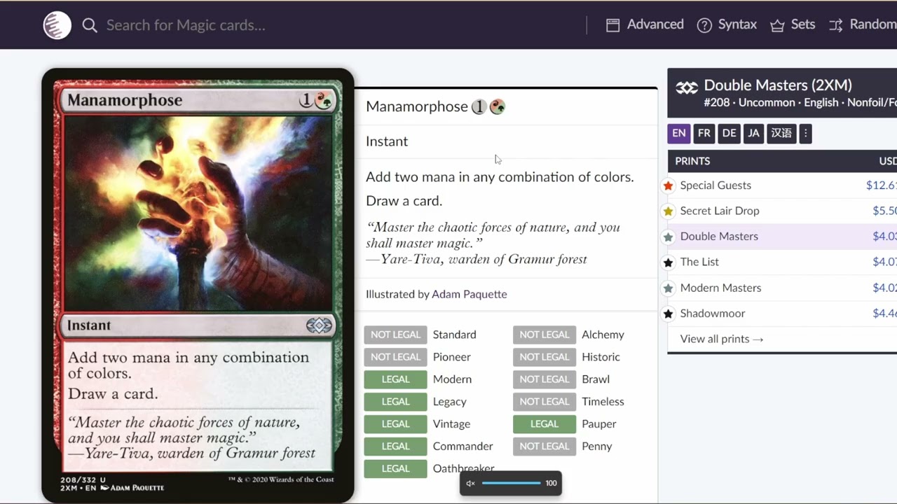
Task: Click the LEGAL badge beside Pauper
Action: tap(544, 423)
